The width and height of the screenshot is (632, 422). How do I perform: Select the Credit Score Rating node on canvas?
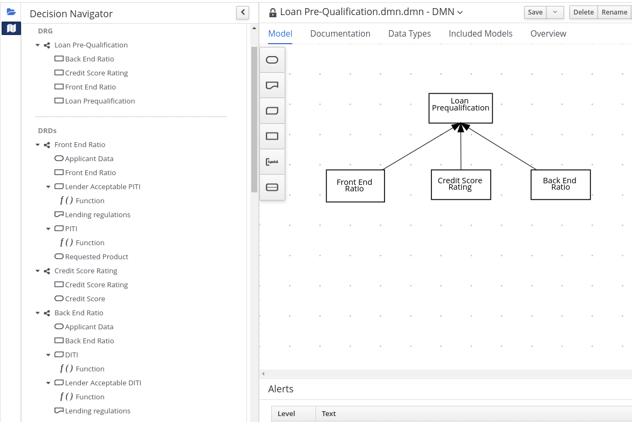pyautogui.click(x=461, y=184)
